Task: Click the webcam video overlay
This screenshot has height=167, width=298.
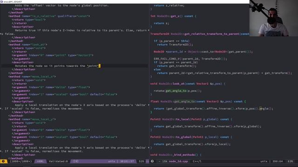Action: pos(274,18)
